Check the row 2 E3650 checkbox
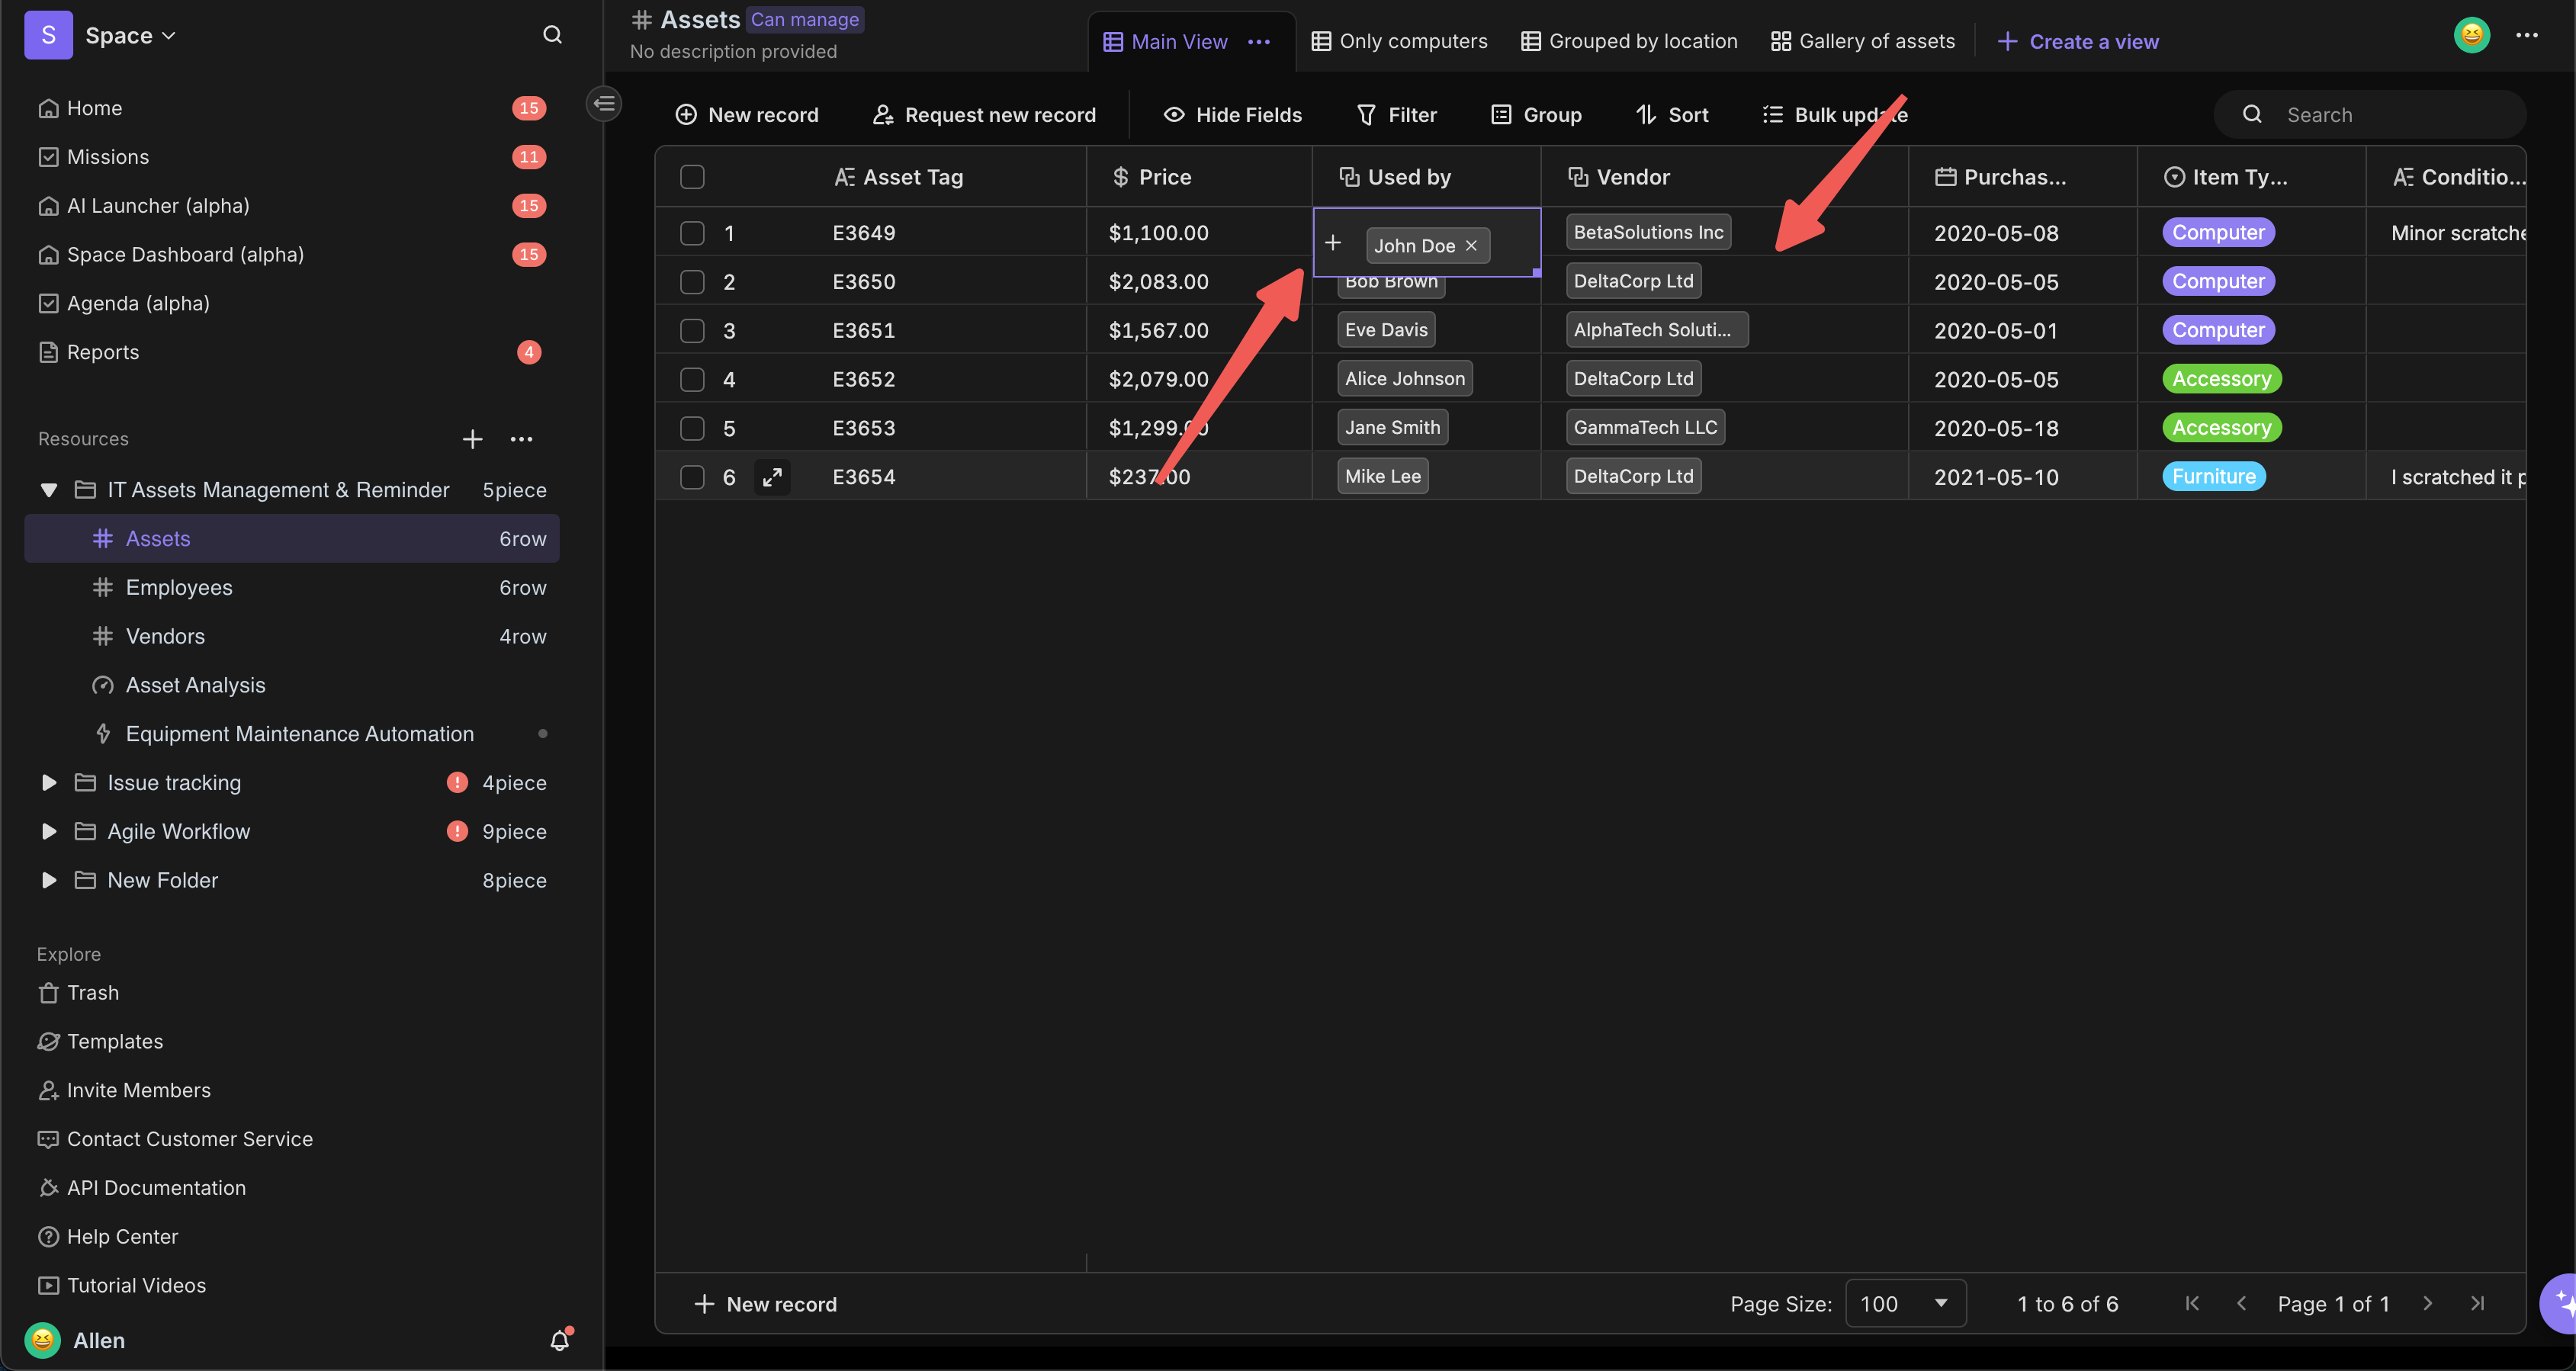This screenshot has width=2576, height=1371. pos(692,282)
